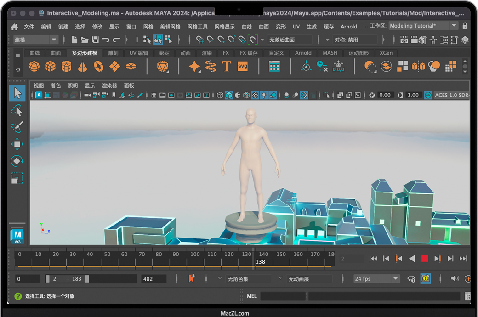This screenshot has width=478, height=317.
Task: Toggle the audio mute speaker icon
Action: tap(455, 278)
